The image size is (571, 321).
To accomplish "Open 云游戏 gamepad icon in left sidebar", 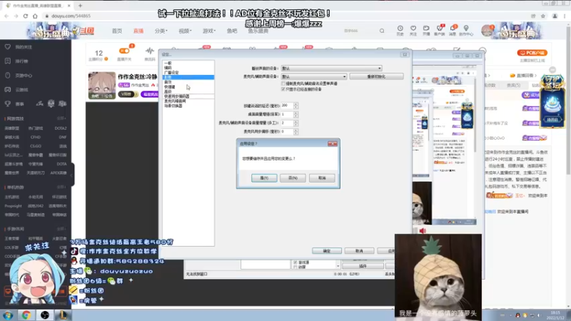I will [8, 90].
